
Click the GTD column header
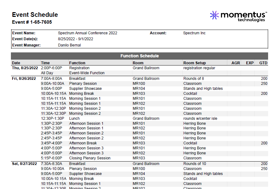tap(263, 63)
